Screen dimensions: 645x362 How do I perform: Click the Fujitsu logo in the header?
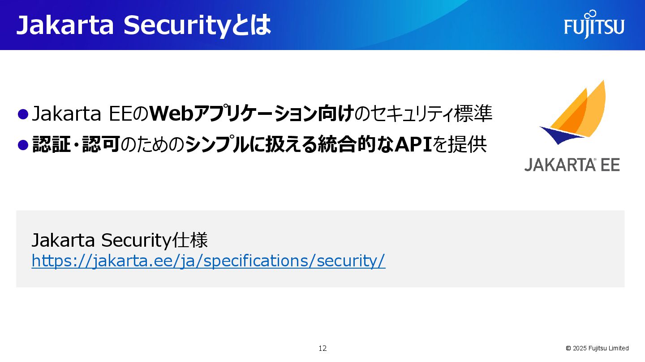point(594,24)
